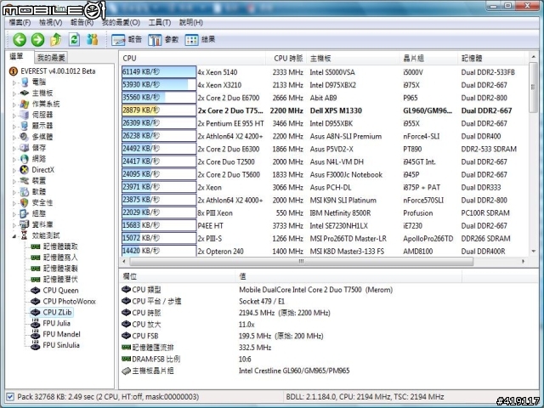Open the Memory Copy benchmark
Viewport: 544px width, 408px height.
click(54, 269)
